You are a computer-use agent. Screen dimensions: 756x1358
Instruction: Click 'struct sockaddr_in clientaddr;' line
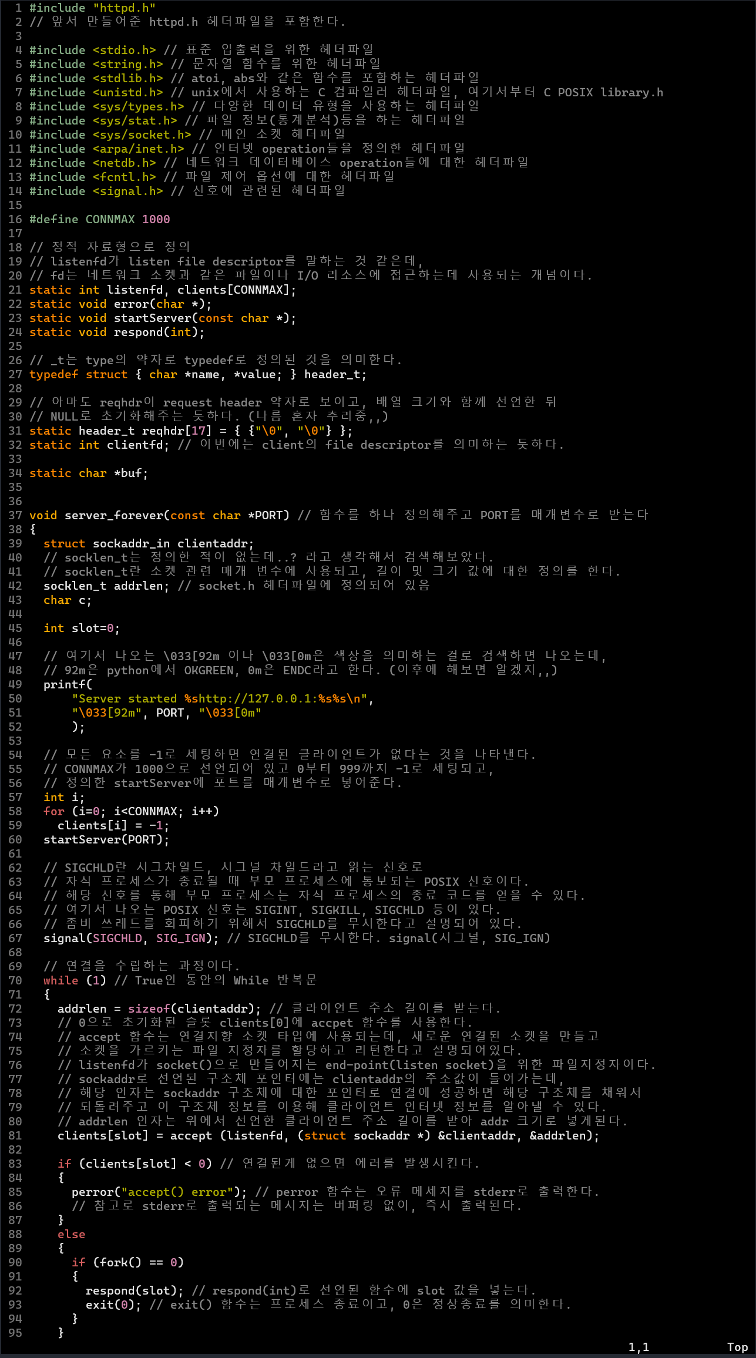click(149, 543)
